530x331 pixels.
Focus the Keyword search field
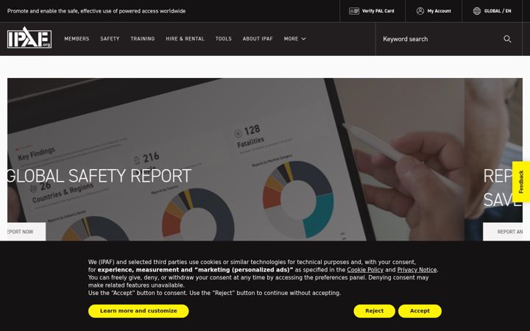point(439,39)
